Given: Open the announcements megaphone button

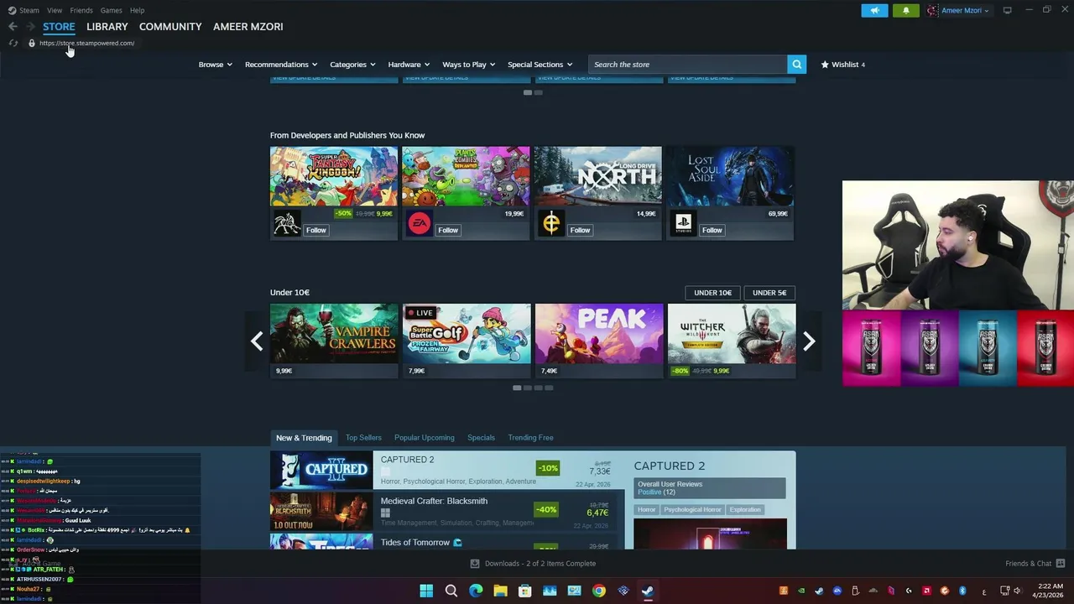Looking at the screenshot, I should pyautogui.click(x=874, y=11).
